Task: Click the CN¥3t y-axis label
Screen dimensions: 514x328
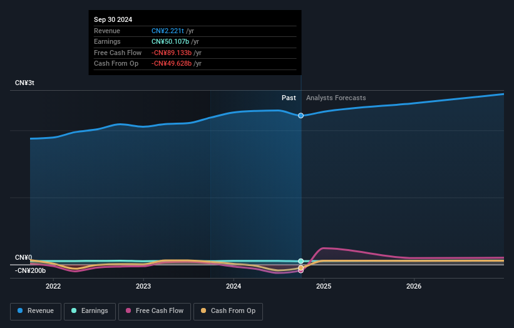Action: [x=24, y=83]
